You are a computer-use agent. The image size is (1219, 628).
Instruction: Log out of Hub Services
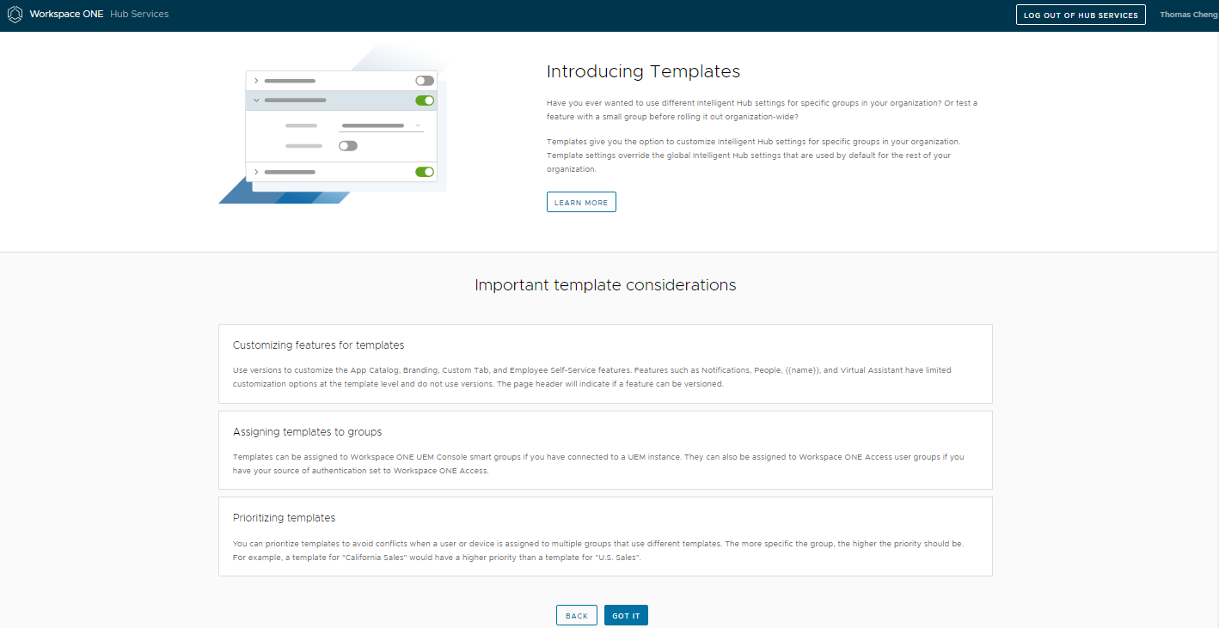[1080, 15]
